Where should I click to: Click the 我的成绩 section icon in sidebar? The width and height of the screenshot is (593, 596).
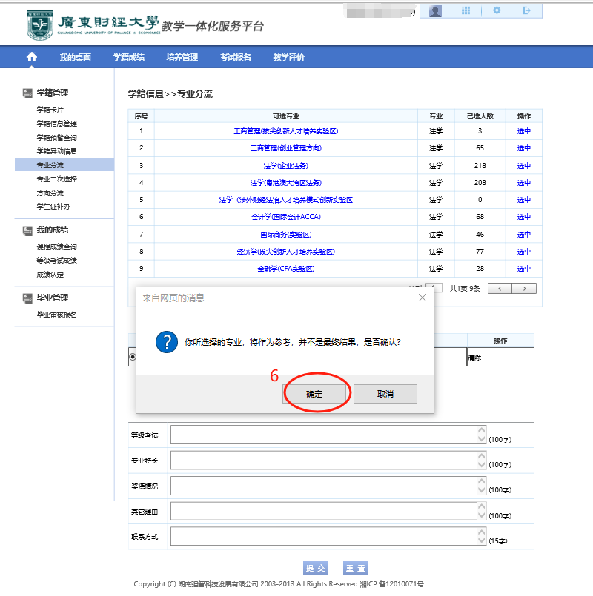[x=27, y=230]
